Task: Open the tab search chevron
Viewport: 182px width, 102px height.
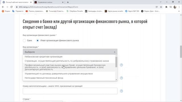Action: [160, 2]
